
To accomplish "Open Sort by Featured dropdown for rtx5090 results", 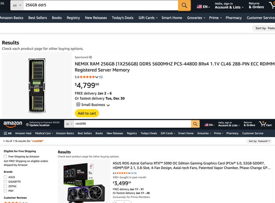I will click(259, 141).
